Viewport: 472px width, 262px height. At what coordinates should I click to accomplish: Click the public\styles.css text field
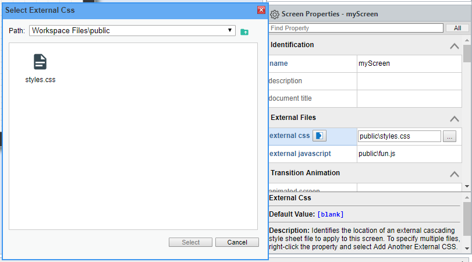click(x=399, y=136)
